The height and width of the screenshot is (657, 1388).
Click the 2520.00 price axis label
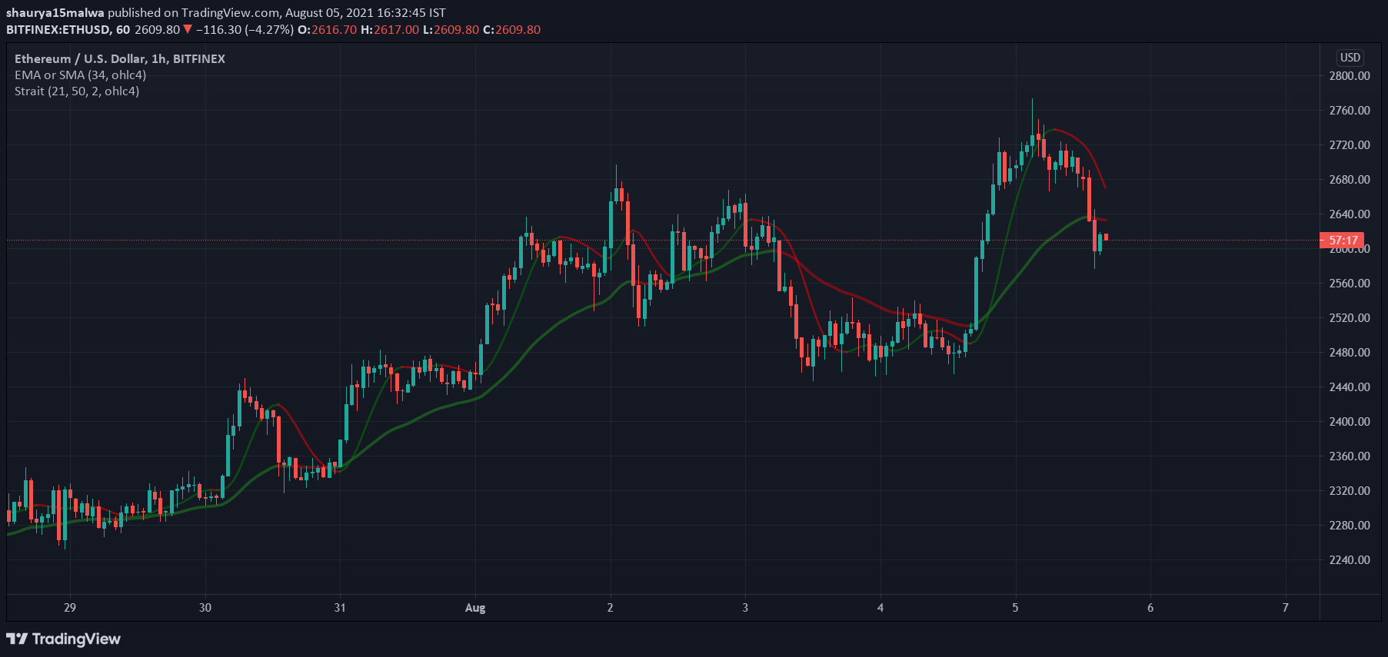pyautogui.click(x=1350, y=317)
